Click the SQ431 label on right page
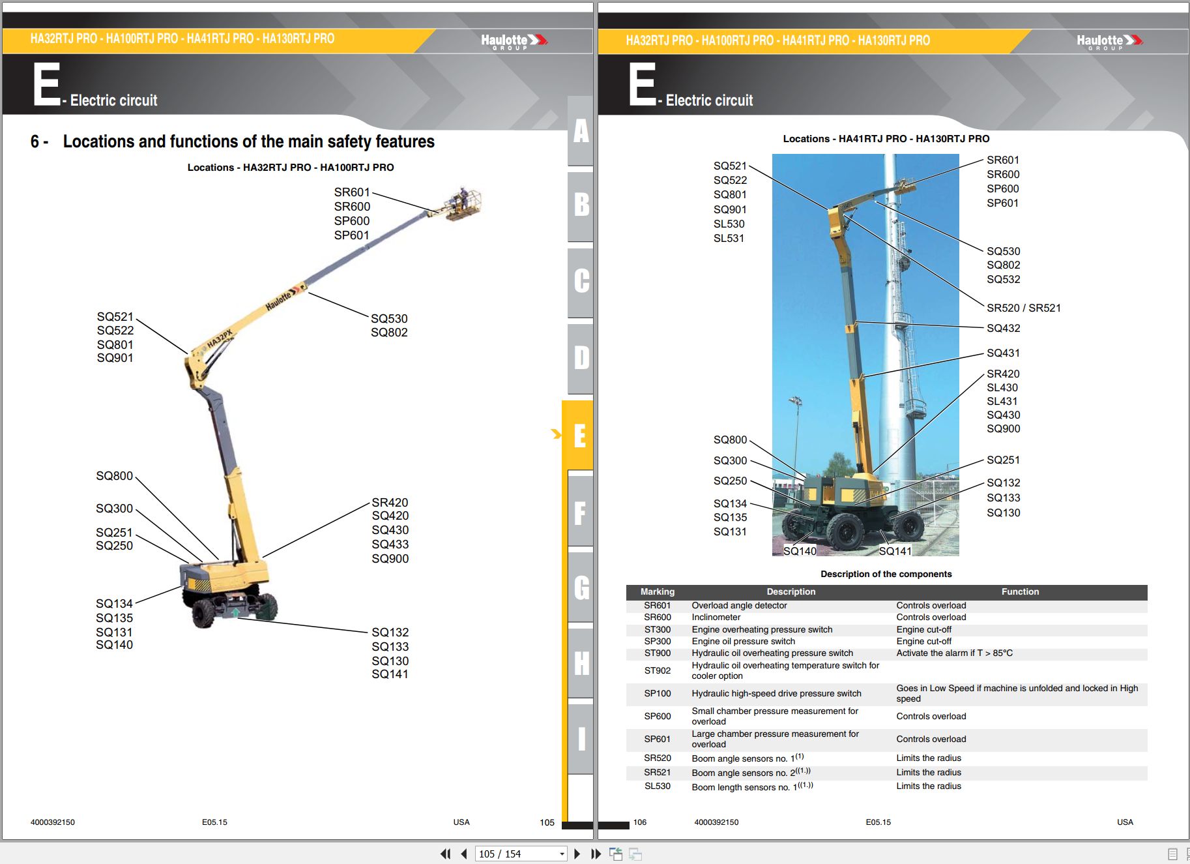 [1004, 353]
